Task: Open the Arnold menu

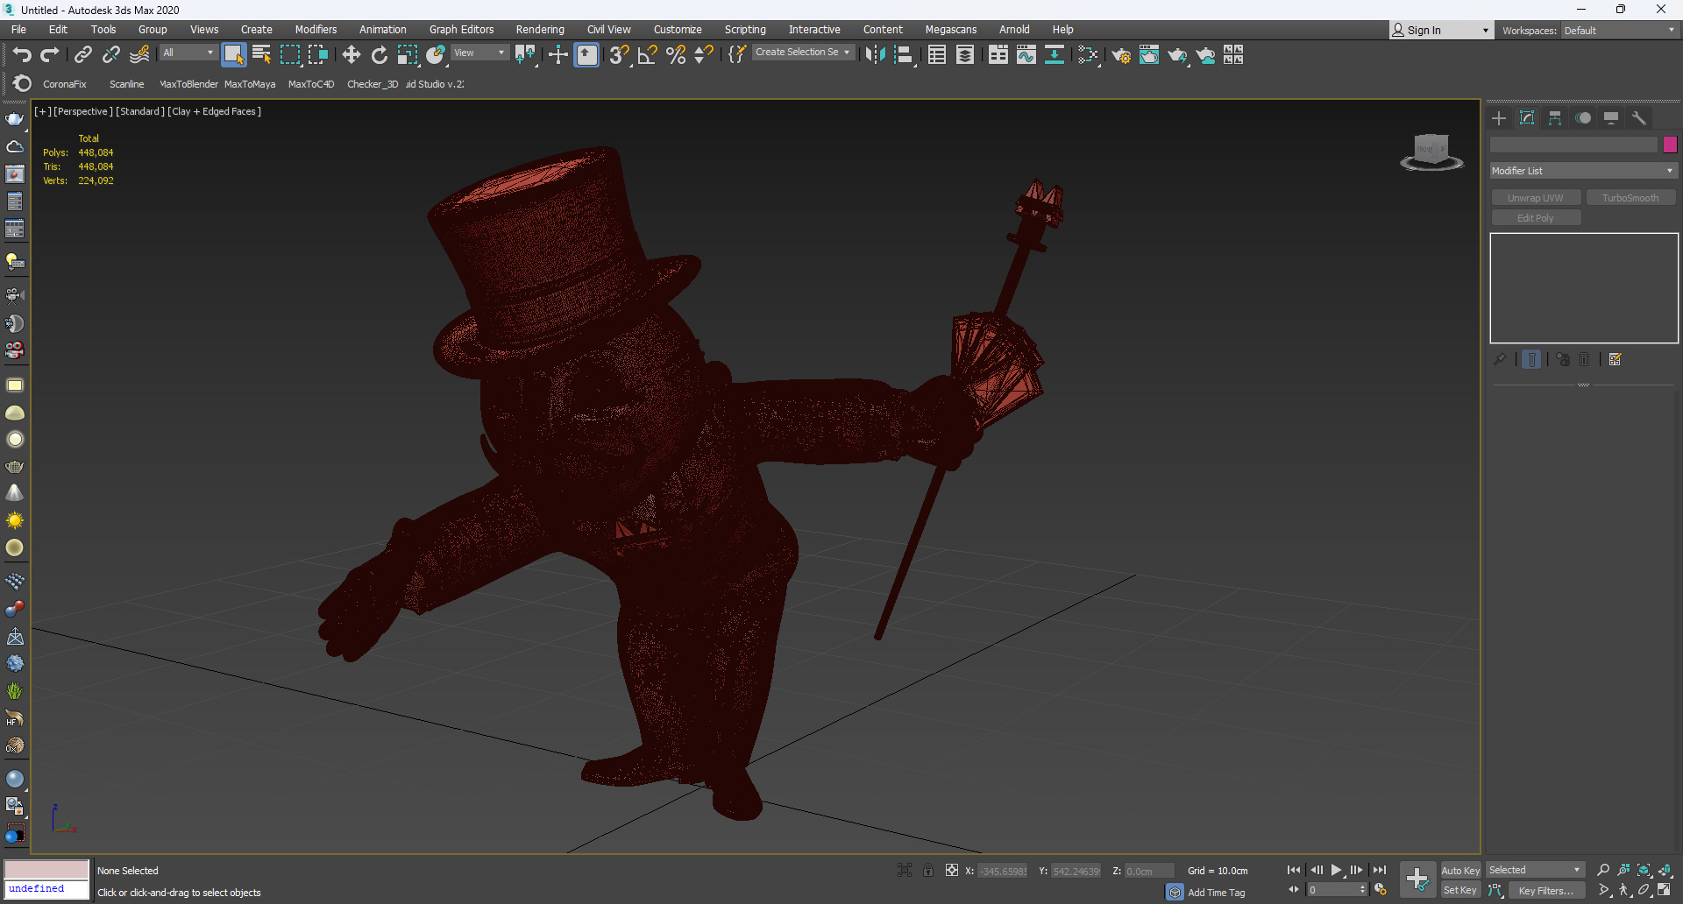Action: pos(1014,30)
